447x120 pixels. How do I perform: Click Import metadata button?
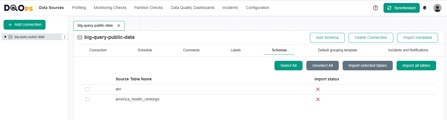[418, 38]
